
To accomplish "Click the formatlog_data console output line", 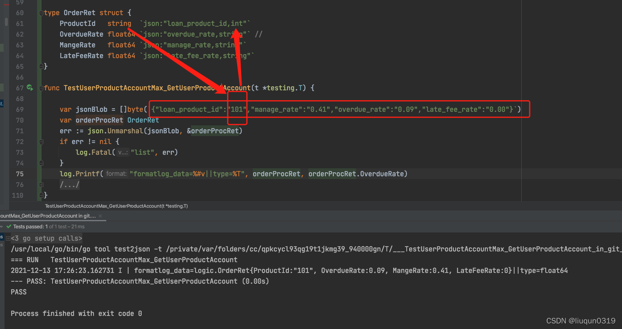I will (289, 271).
